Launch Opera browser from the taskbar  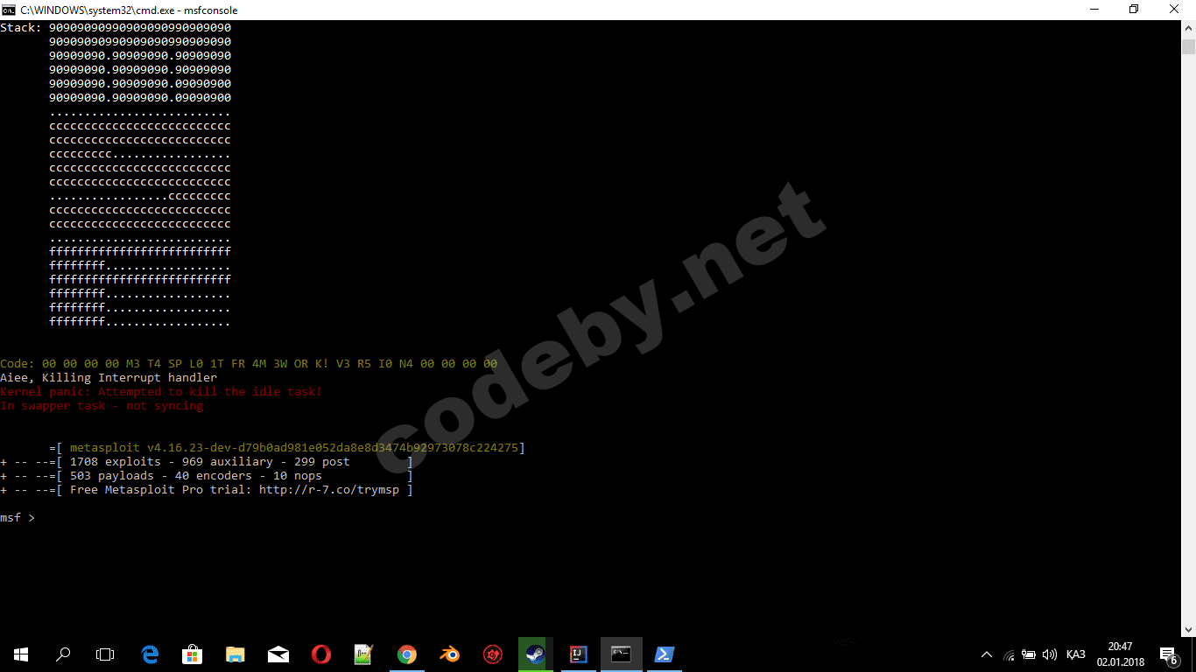click(321, 654)
